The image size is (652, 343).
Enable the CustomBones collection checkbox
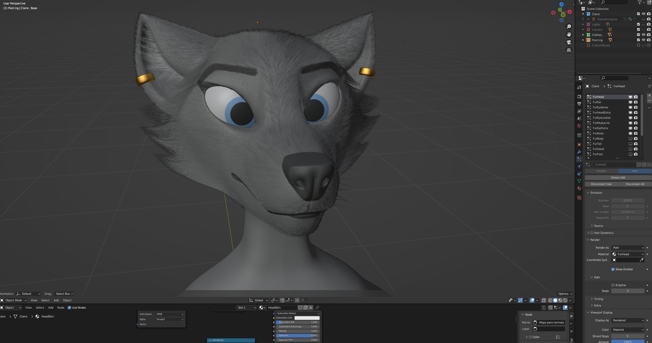[x=638, y=45]
